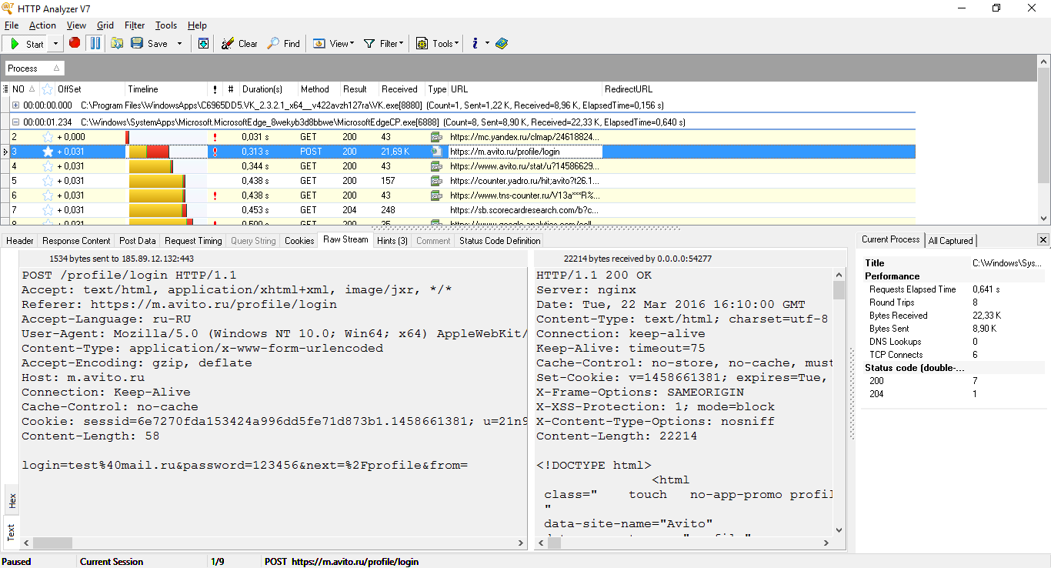Click the timeline bar of row 7
This screenshot has height=568, width=1051.
pyautogui.click(x=158, y=210)
